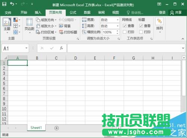Select the 页面布局 Page Layout tab
187x138 pixels.
pos(55,13)
